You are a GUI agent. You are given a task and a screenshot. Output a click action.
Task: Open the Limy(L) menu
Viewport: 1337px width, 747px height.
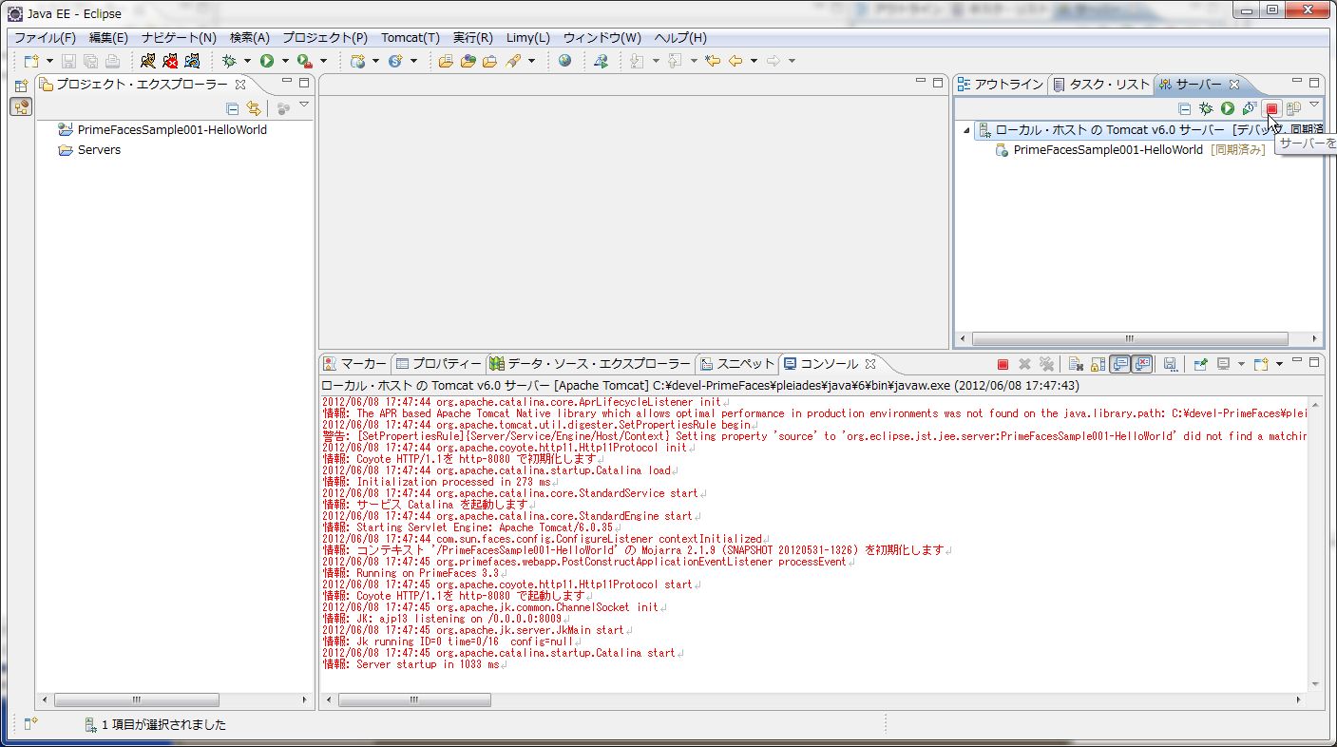528,38
